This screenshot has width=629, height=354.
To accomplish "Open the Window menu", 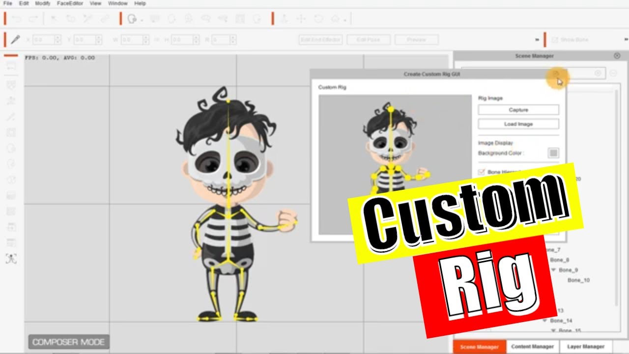I will (x=117, y=3).
